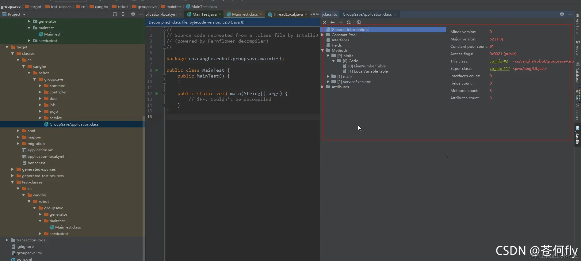Select Fields in jclasslib tree

click(337, 45)
